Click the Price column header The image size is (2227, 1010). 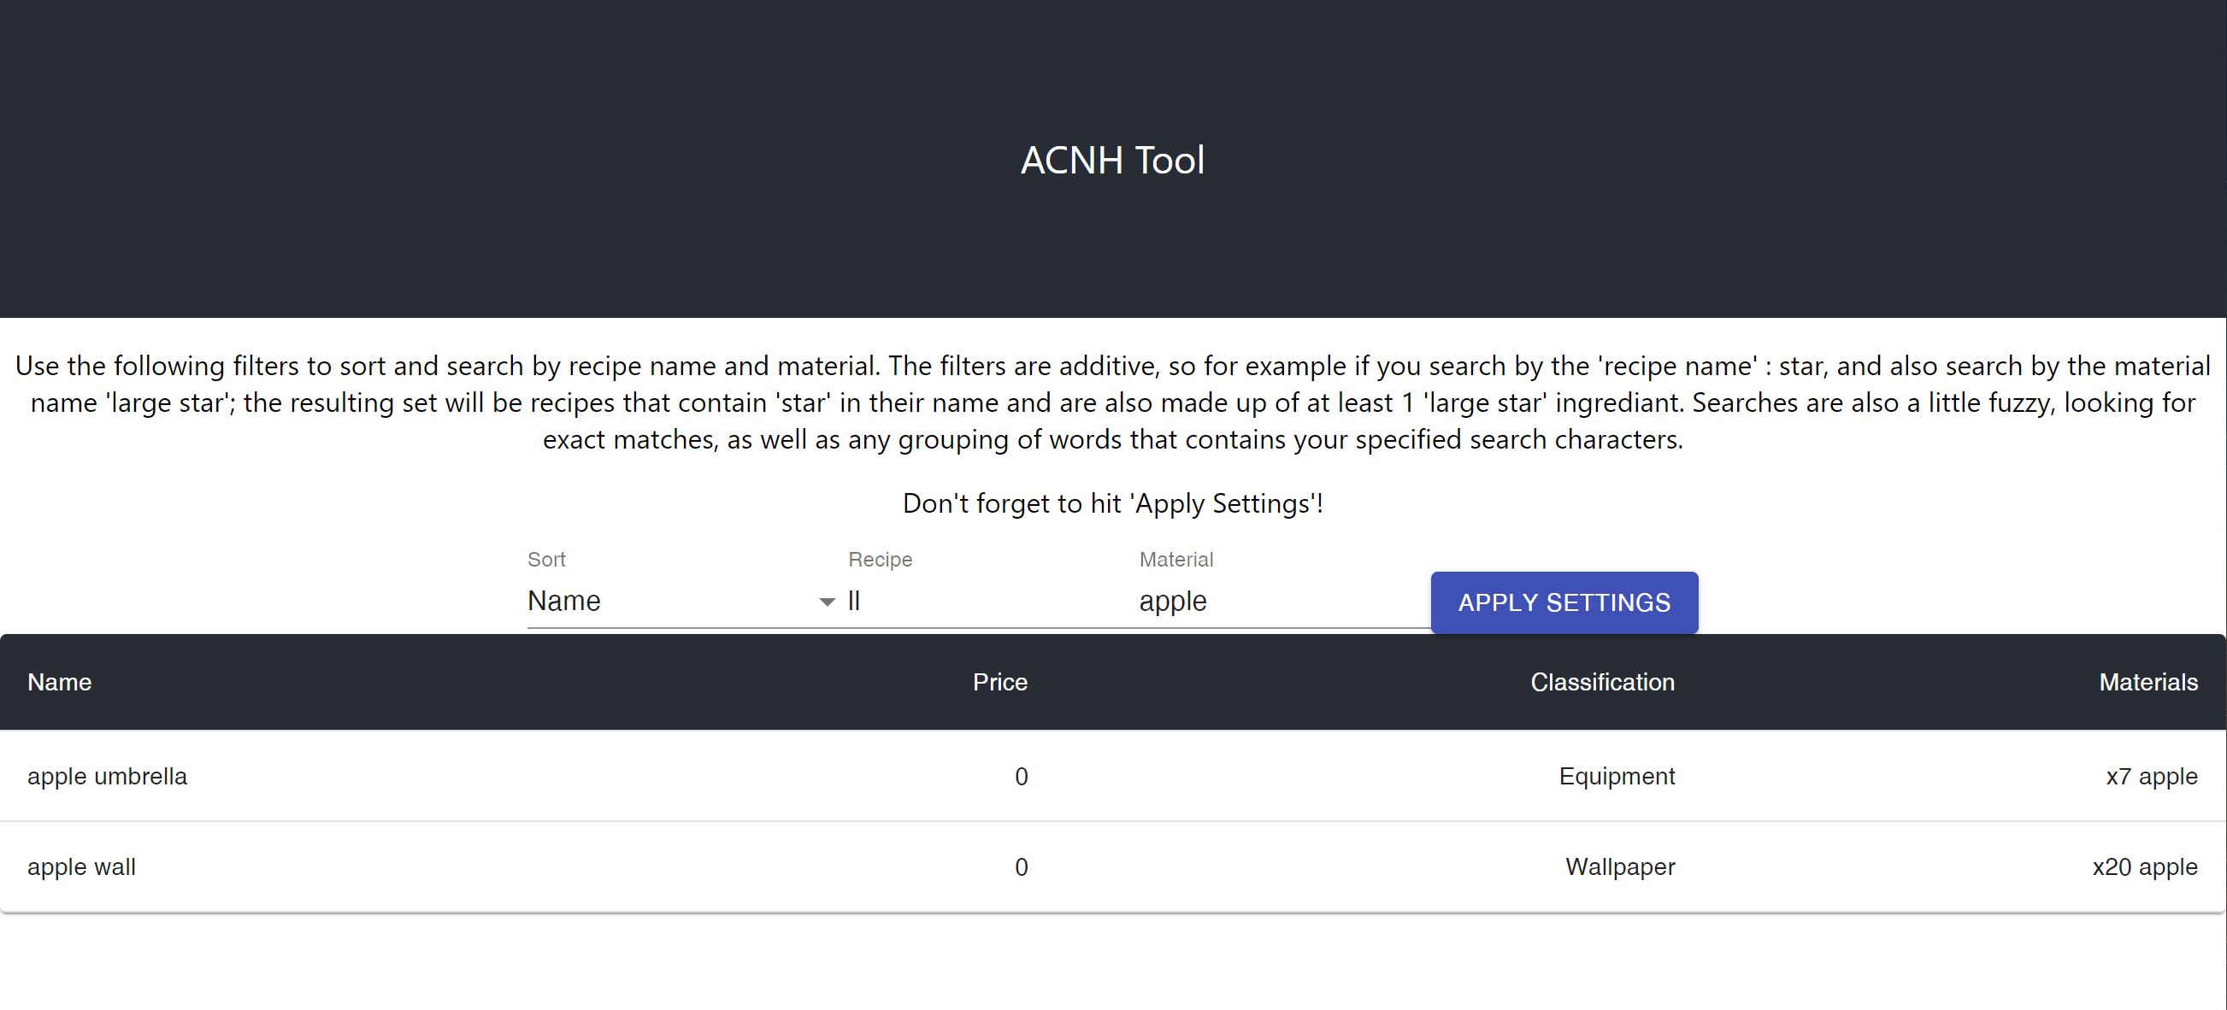tap(999, 683)
